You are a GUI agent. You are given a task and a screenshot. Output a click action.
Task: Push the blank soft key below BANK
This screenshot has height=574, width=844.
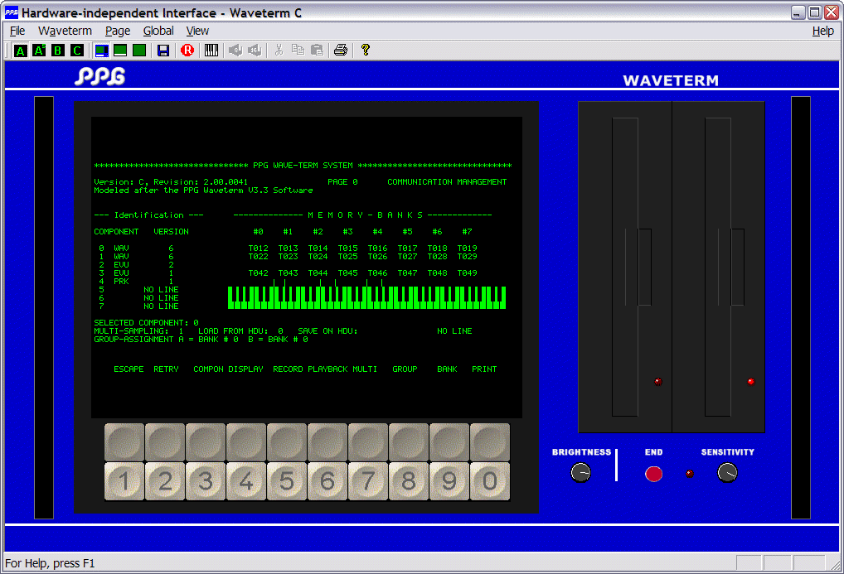449,442
